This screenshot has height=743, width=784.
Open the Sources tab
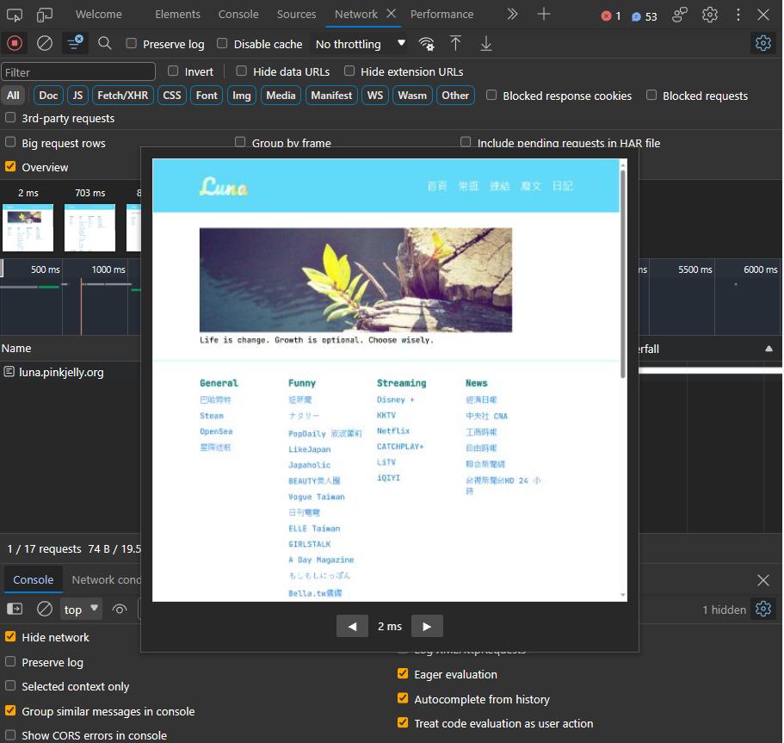pos(296,15)
